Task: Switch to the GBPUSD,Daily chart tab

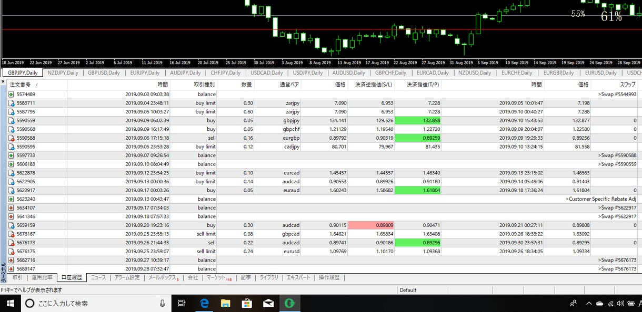Action: coord(104,72)
